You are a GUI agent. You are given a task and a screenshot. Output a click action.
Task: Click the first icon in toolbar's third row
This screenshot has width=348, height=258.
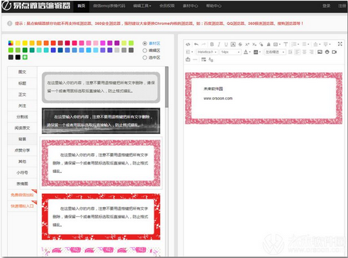point(188,60)
